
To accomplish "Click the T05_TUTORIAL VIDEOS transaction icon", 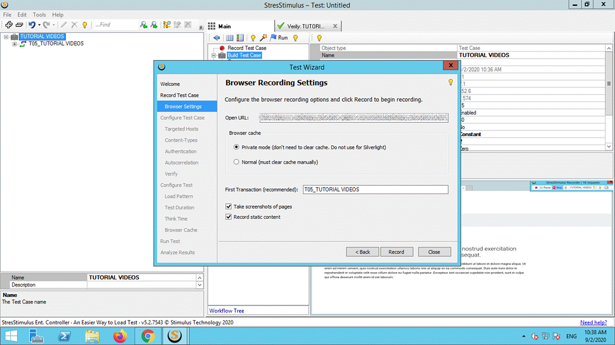I will tap(23, 44).
